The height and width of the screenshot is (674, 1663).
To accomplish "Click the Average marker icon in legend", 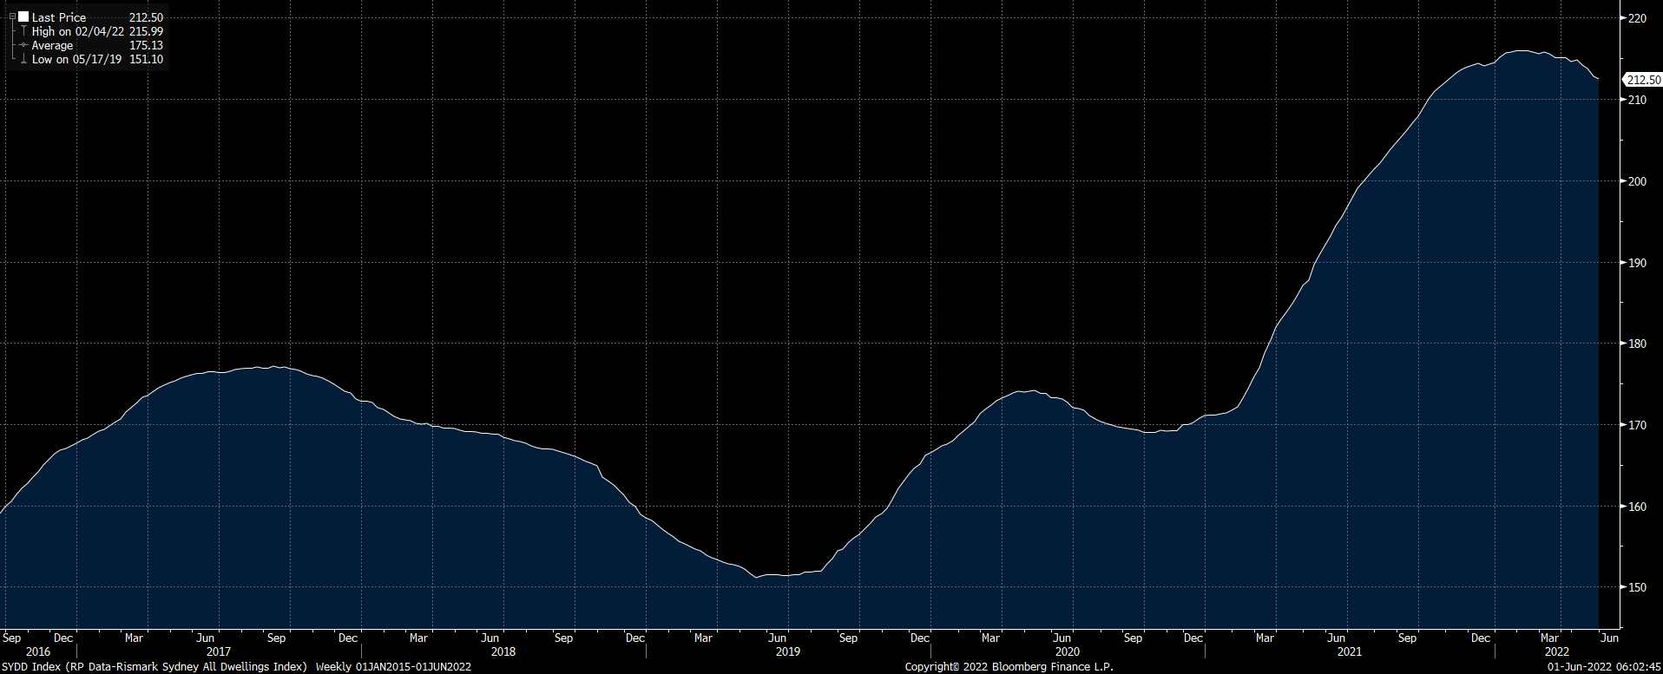I will (23, 45).
